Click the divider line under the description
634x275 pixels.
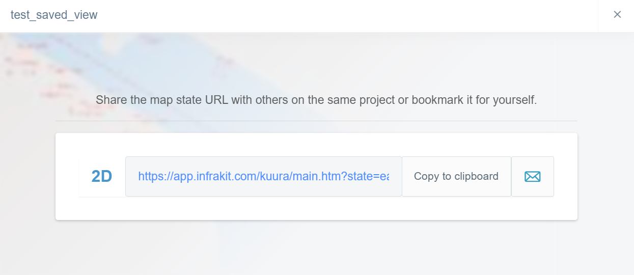pyautogui.click(x=316, y=121)
